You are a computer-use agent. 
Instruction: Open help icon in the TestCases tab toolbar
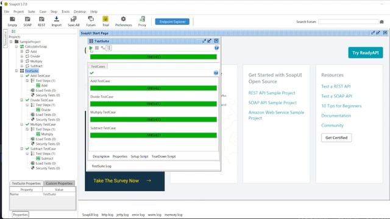216,73
